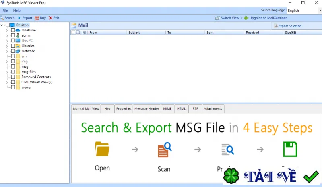Switch to the Message Header tab
The image size is (322, 187).
pyautogui.click(x=147, y=109)
